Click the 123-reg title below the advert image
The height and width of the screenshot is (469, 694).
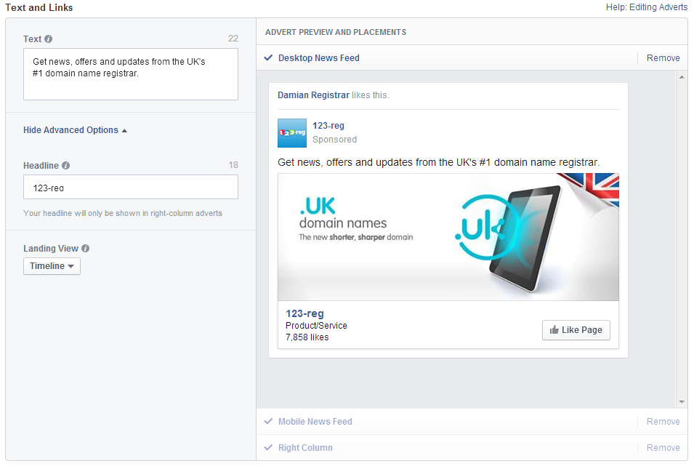point(304,313)
